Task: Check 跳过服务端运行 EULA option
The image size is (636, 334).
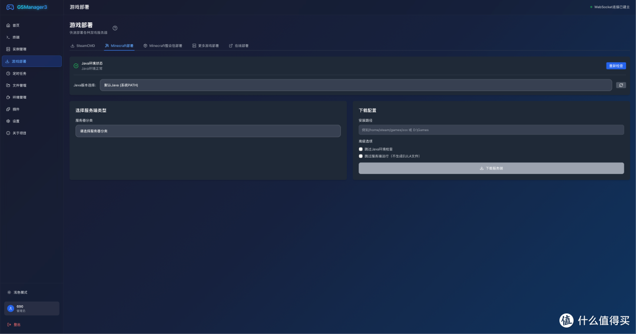Action: tap(360, 156)
